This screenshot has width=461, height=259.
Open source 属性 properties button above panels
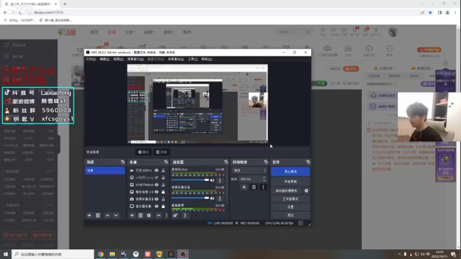point(143,152)
